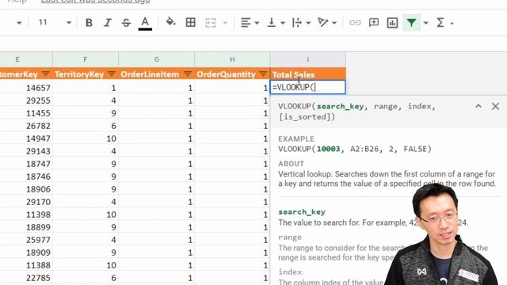Collapse the formula help panel
The height and width of the screenshot is (285, 507).
(478, 106)
